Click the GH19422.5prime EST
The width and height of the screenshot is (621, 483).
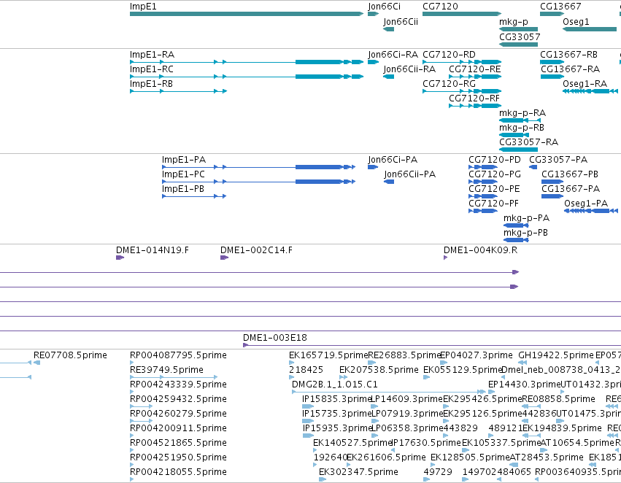[522, 363]
